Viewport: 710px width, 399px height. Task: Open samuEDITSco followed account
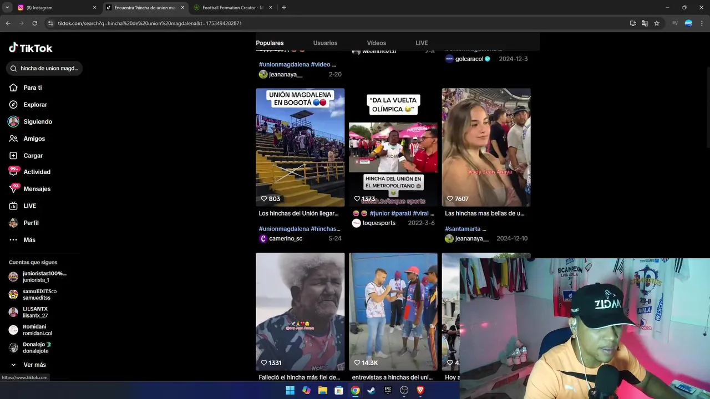coord(33,294)
